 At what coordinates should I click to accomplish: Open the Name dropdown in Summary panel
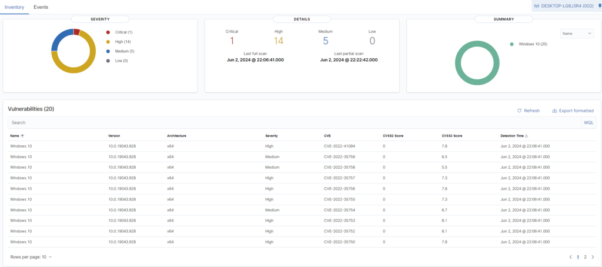[x=577, y=34]
